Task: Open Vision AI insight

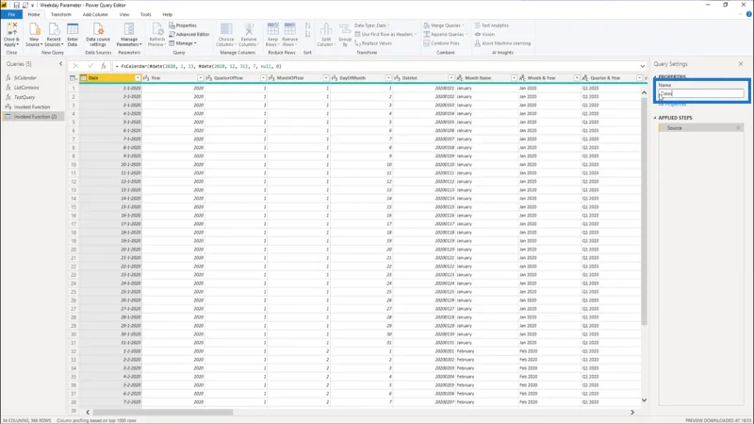Action: pos(484,34)
